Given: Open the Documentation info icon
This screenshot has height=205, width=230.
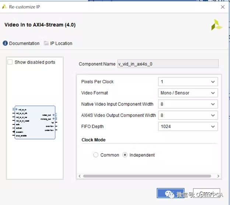Looking at the screenshot, I should (5, 43).
